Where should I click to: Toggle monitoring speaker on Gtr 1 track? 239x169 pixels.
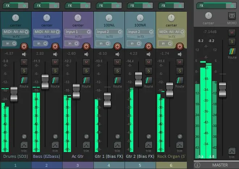(117, 54)
